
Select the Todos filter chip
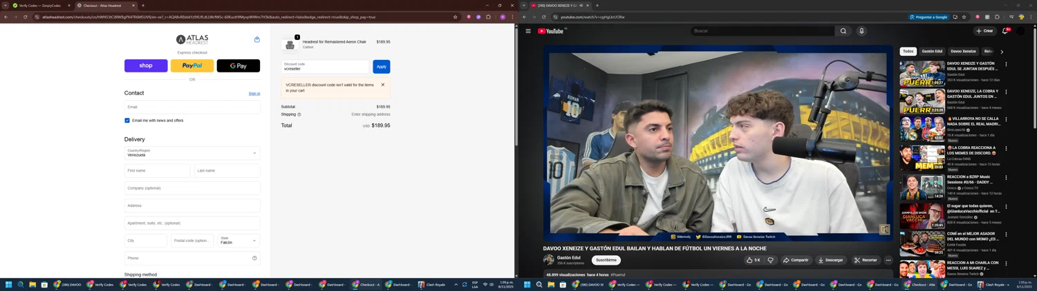click(908, 52)
